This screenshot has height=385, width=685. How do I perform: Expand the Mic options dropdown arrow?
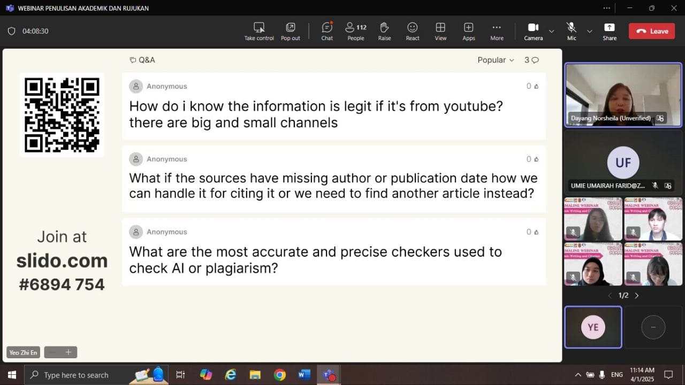[590, 31]
